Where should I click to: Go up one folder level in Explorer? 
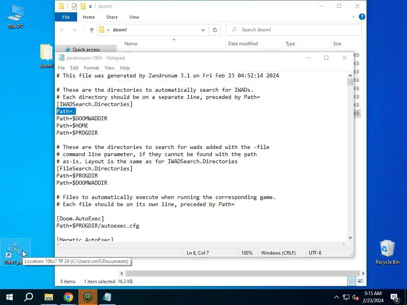click(92, 30)
